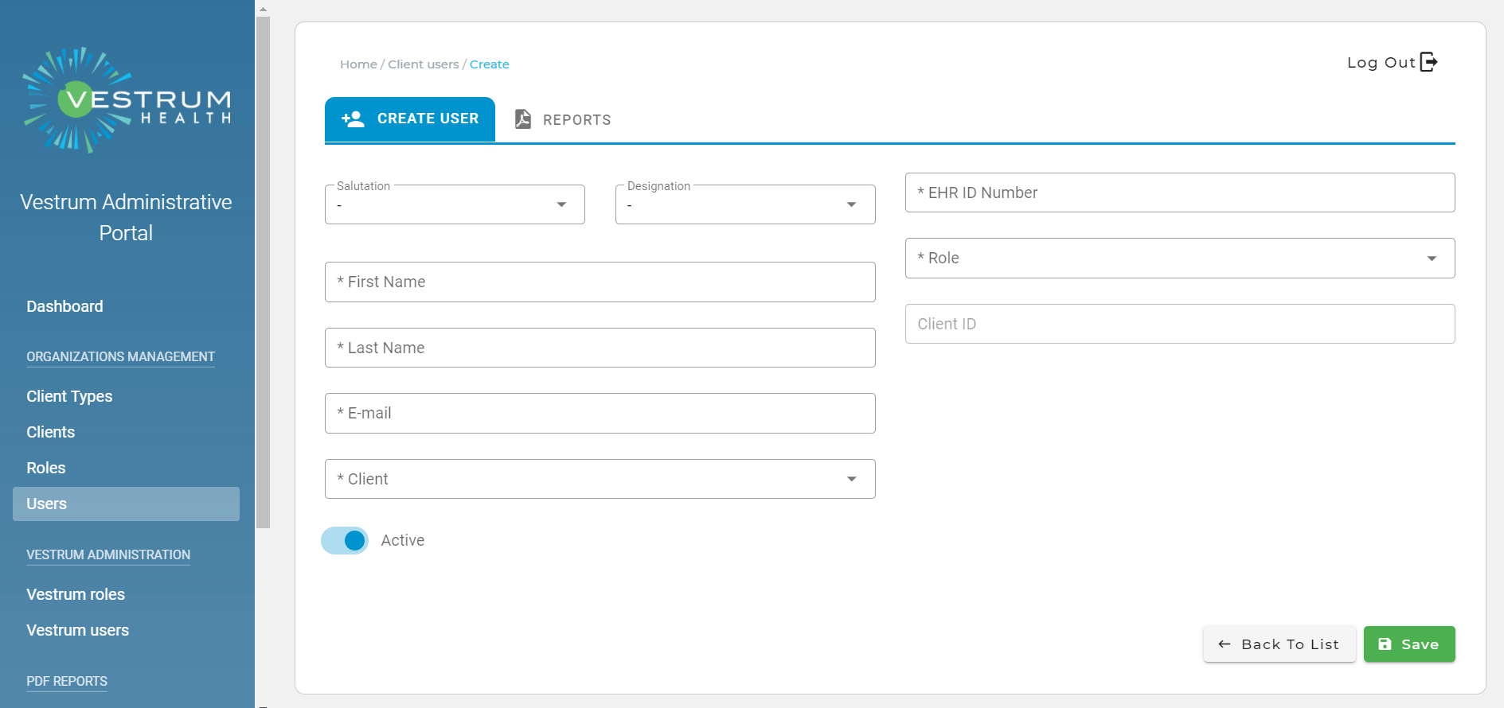Click the Create breadcrumb
Screen dimensions: 1504x708
point(490,64)
